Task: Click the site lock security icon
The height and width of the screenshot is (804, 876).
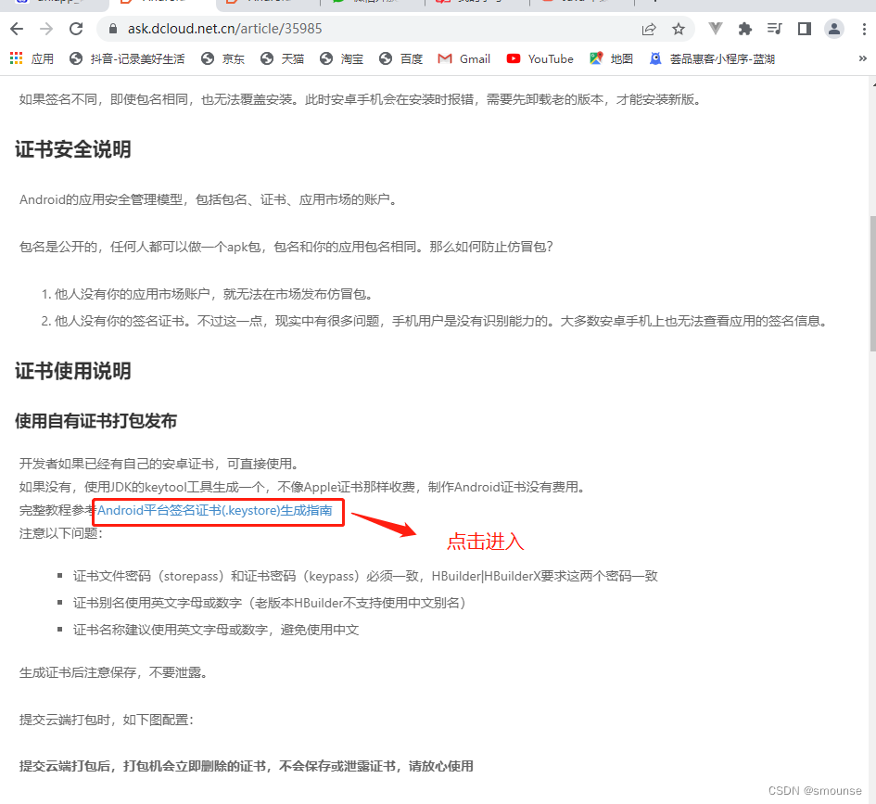Action: (x=113, y=29)
